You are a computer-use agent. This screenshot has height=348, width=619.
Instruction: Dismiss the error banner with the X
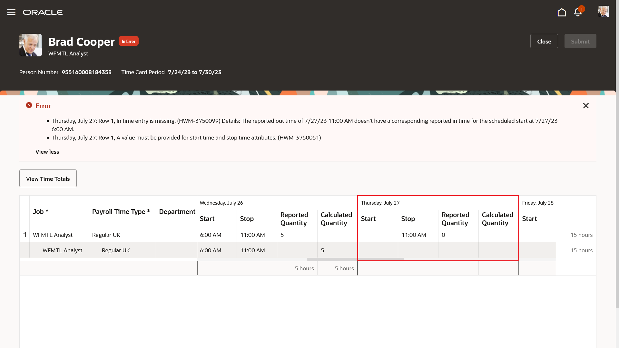click(x=586, y=105)
